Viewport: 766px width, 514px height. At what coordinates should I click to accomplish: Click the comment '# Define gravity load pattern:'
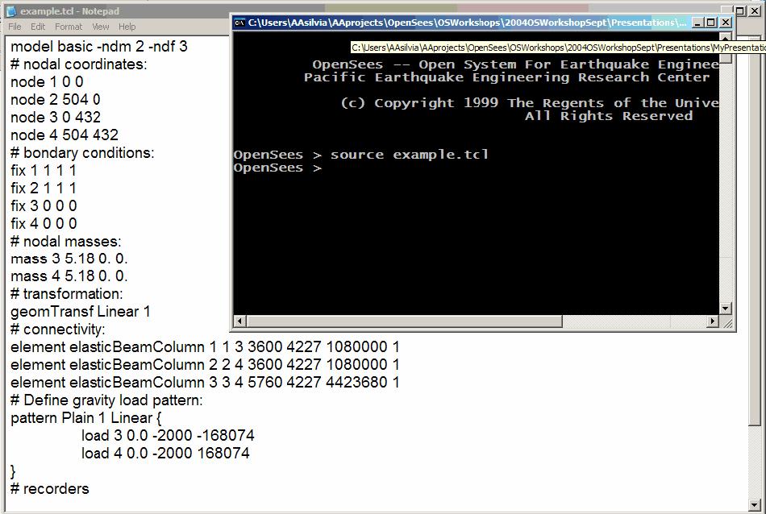(106, 400)
